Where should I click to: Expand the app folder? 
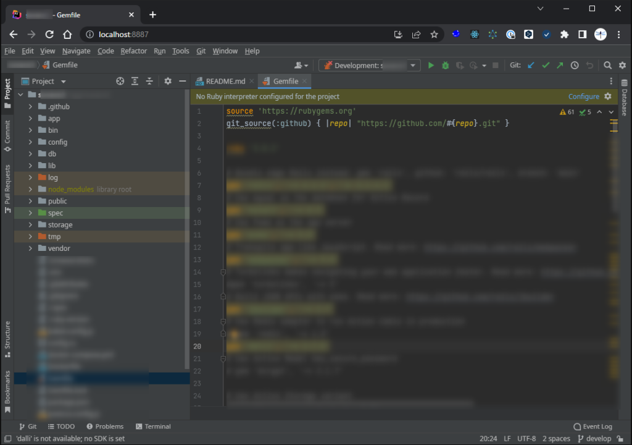(x=30, y=118)
